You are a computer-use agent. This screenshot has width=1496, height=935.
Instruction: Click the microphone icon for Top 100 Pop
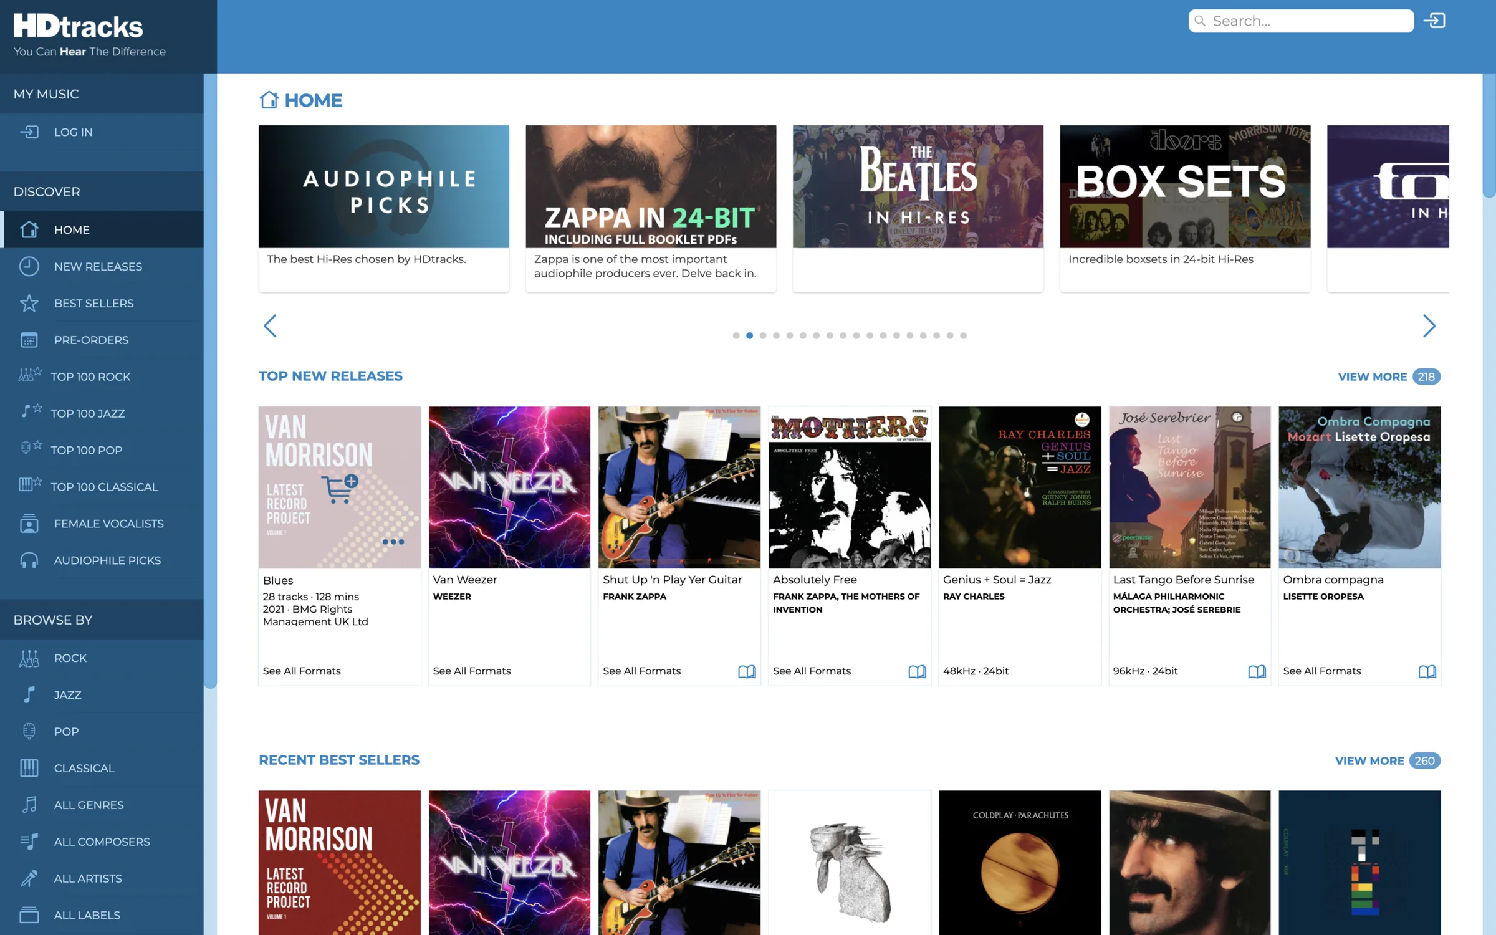[x=31, y=448]
